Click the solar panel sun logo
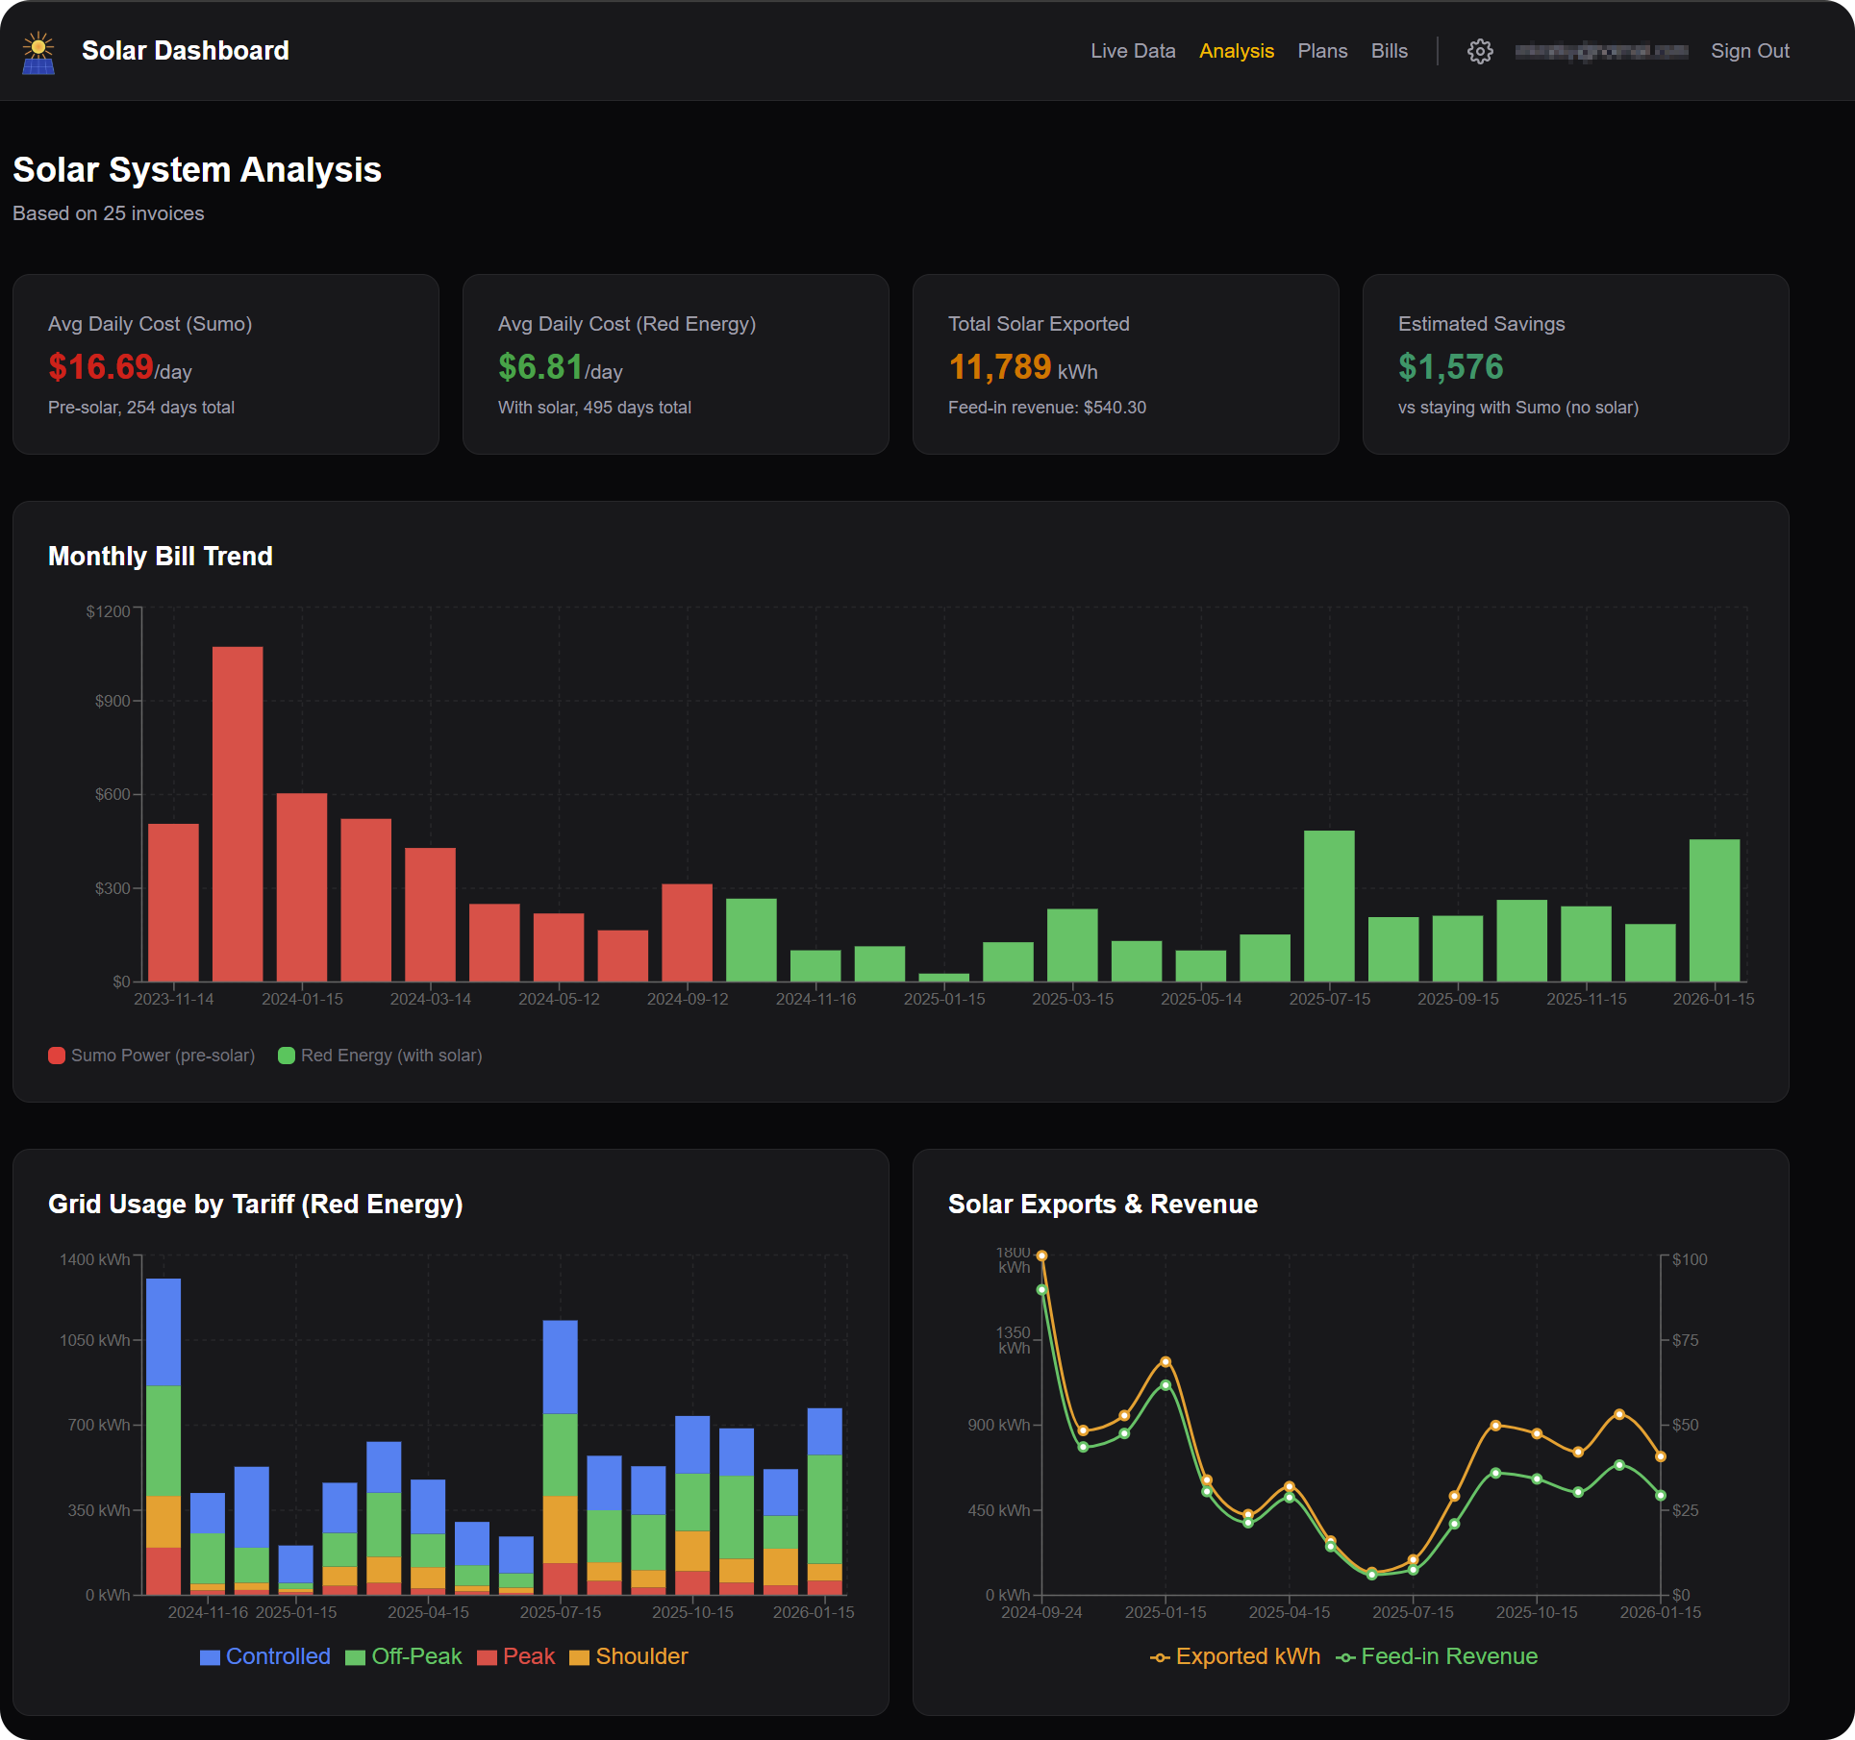 click(x=38, y=53)
